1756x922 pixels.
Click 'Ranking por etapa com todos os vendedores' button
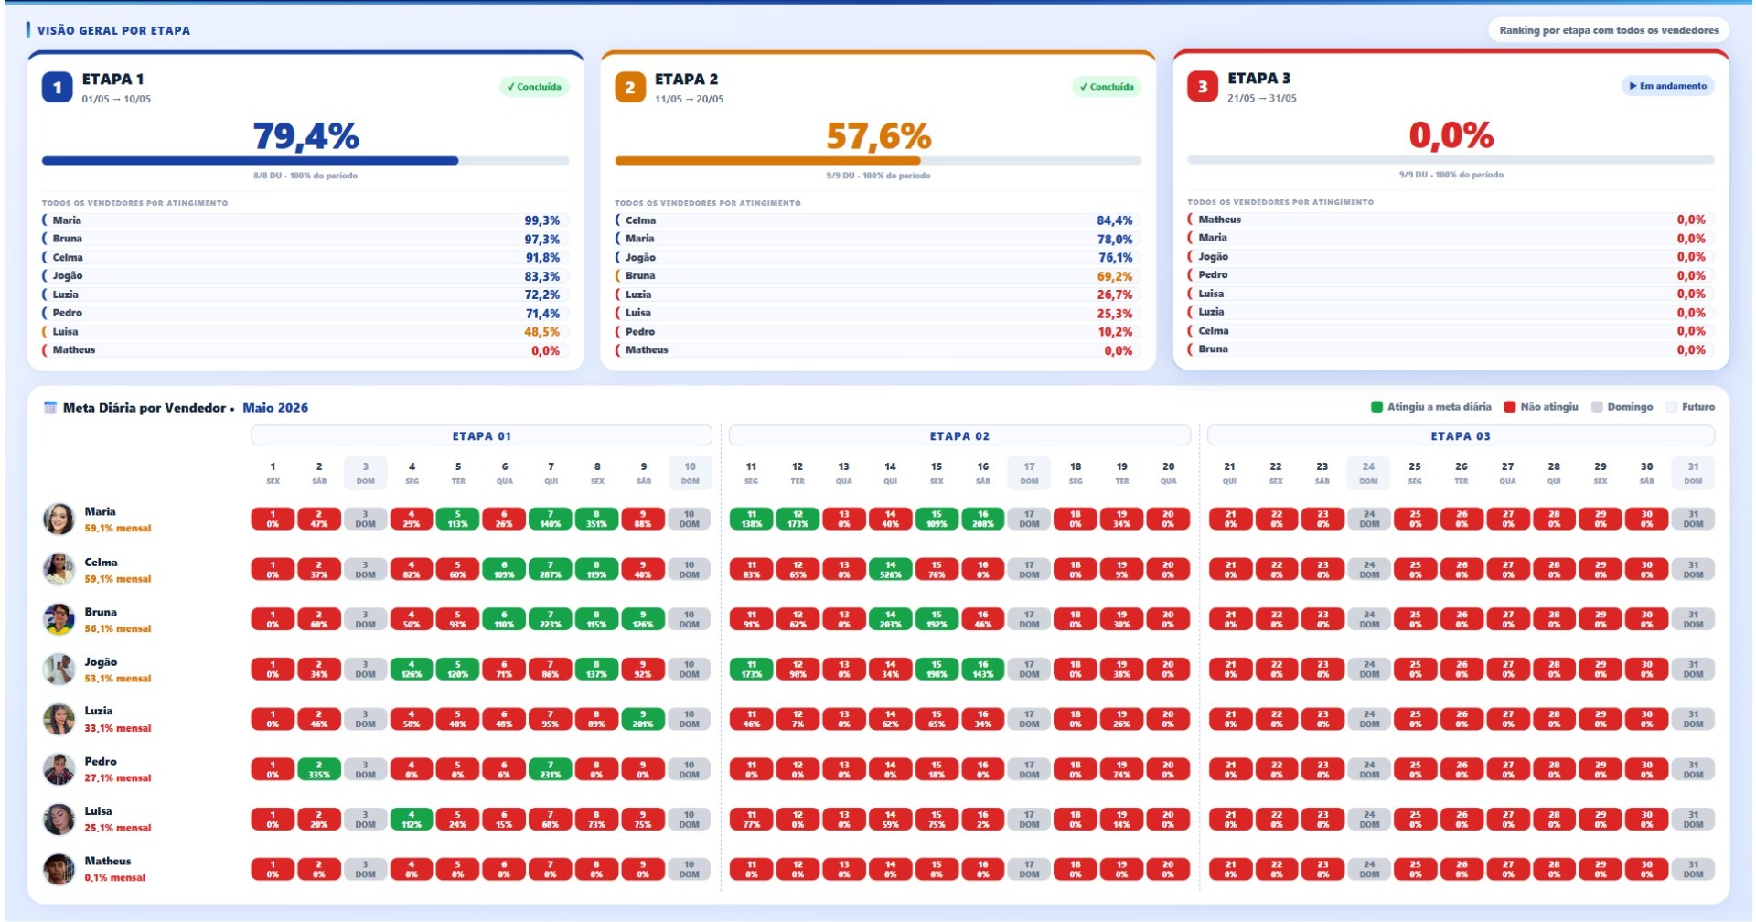(1609, 30)
